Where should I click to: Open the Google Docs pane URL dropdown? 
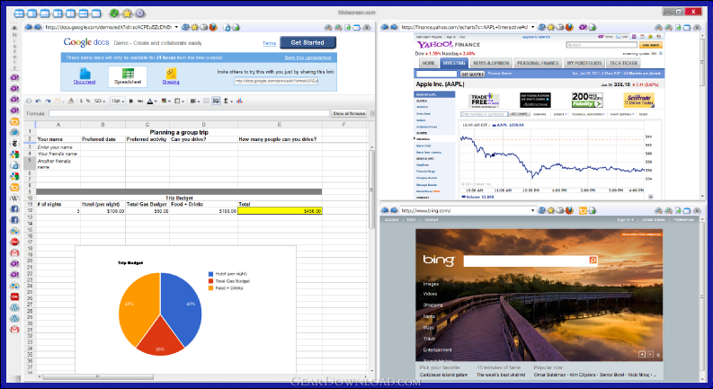click(177, 27)
